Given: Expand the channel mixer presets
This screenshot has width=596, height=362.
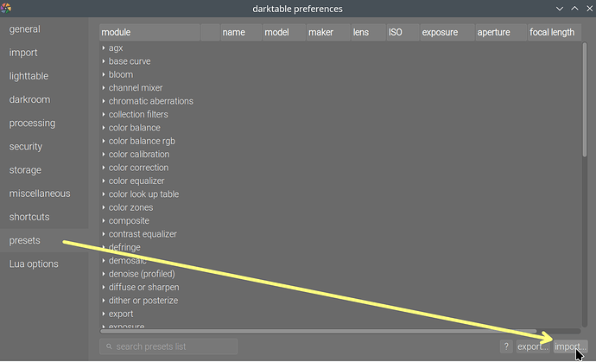Looking at the screenshot, I should [x=104, y=88].
